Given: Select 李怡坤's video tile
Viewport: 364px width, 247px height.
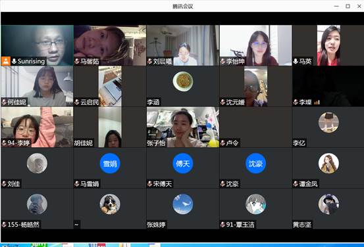Looking at the screenshot, I should tap(256, 45).
